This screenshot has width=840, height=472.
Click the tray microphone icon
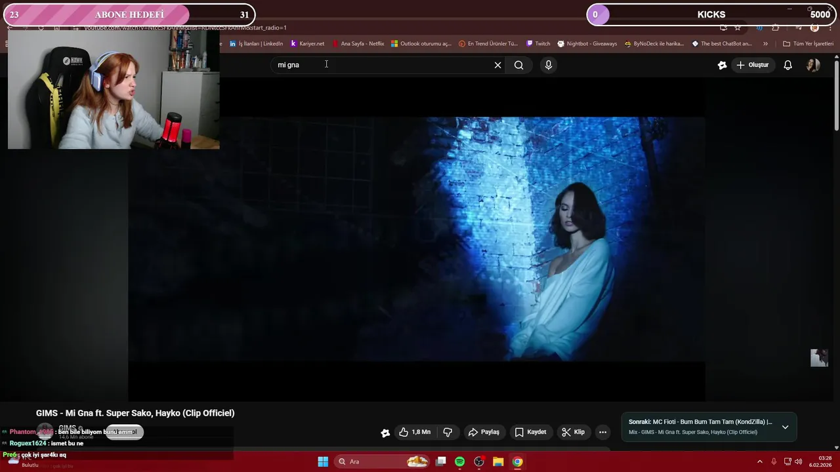click(774, 462)
